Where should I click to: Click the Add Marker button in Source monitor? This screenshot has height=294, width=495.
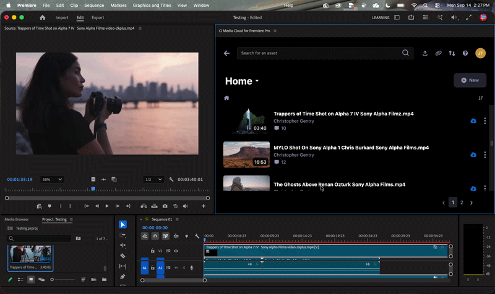click(49, 206)
